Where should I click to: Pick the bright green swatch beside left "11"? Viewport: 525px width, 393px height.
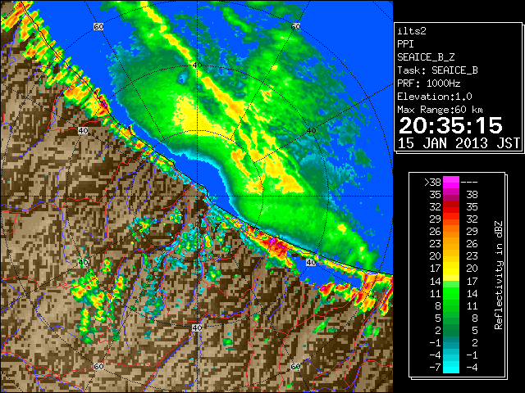tap(451, 293)
